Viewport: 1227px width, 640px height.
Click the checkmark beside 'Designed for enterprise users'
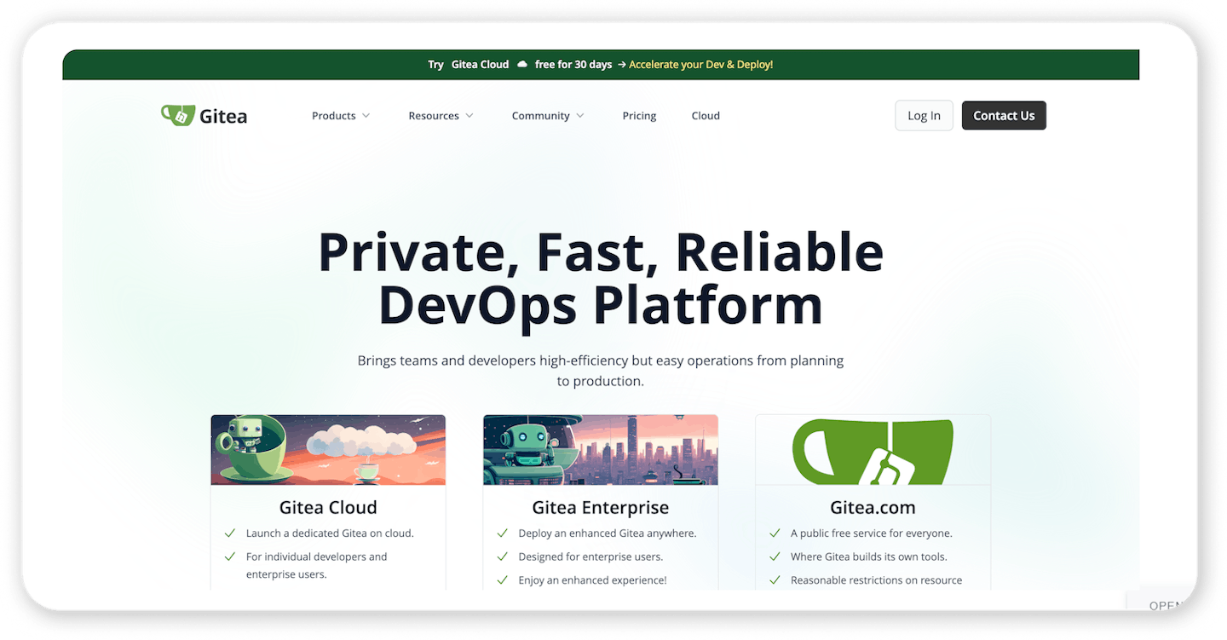502,556
